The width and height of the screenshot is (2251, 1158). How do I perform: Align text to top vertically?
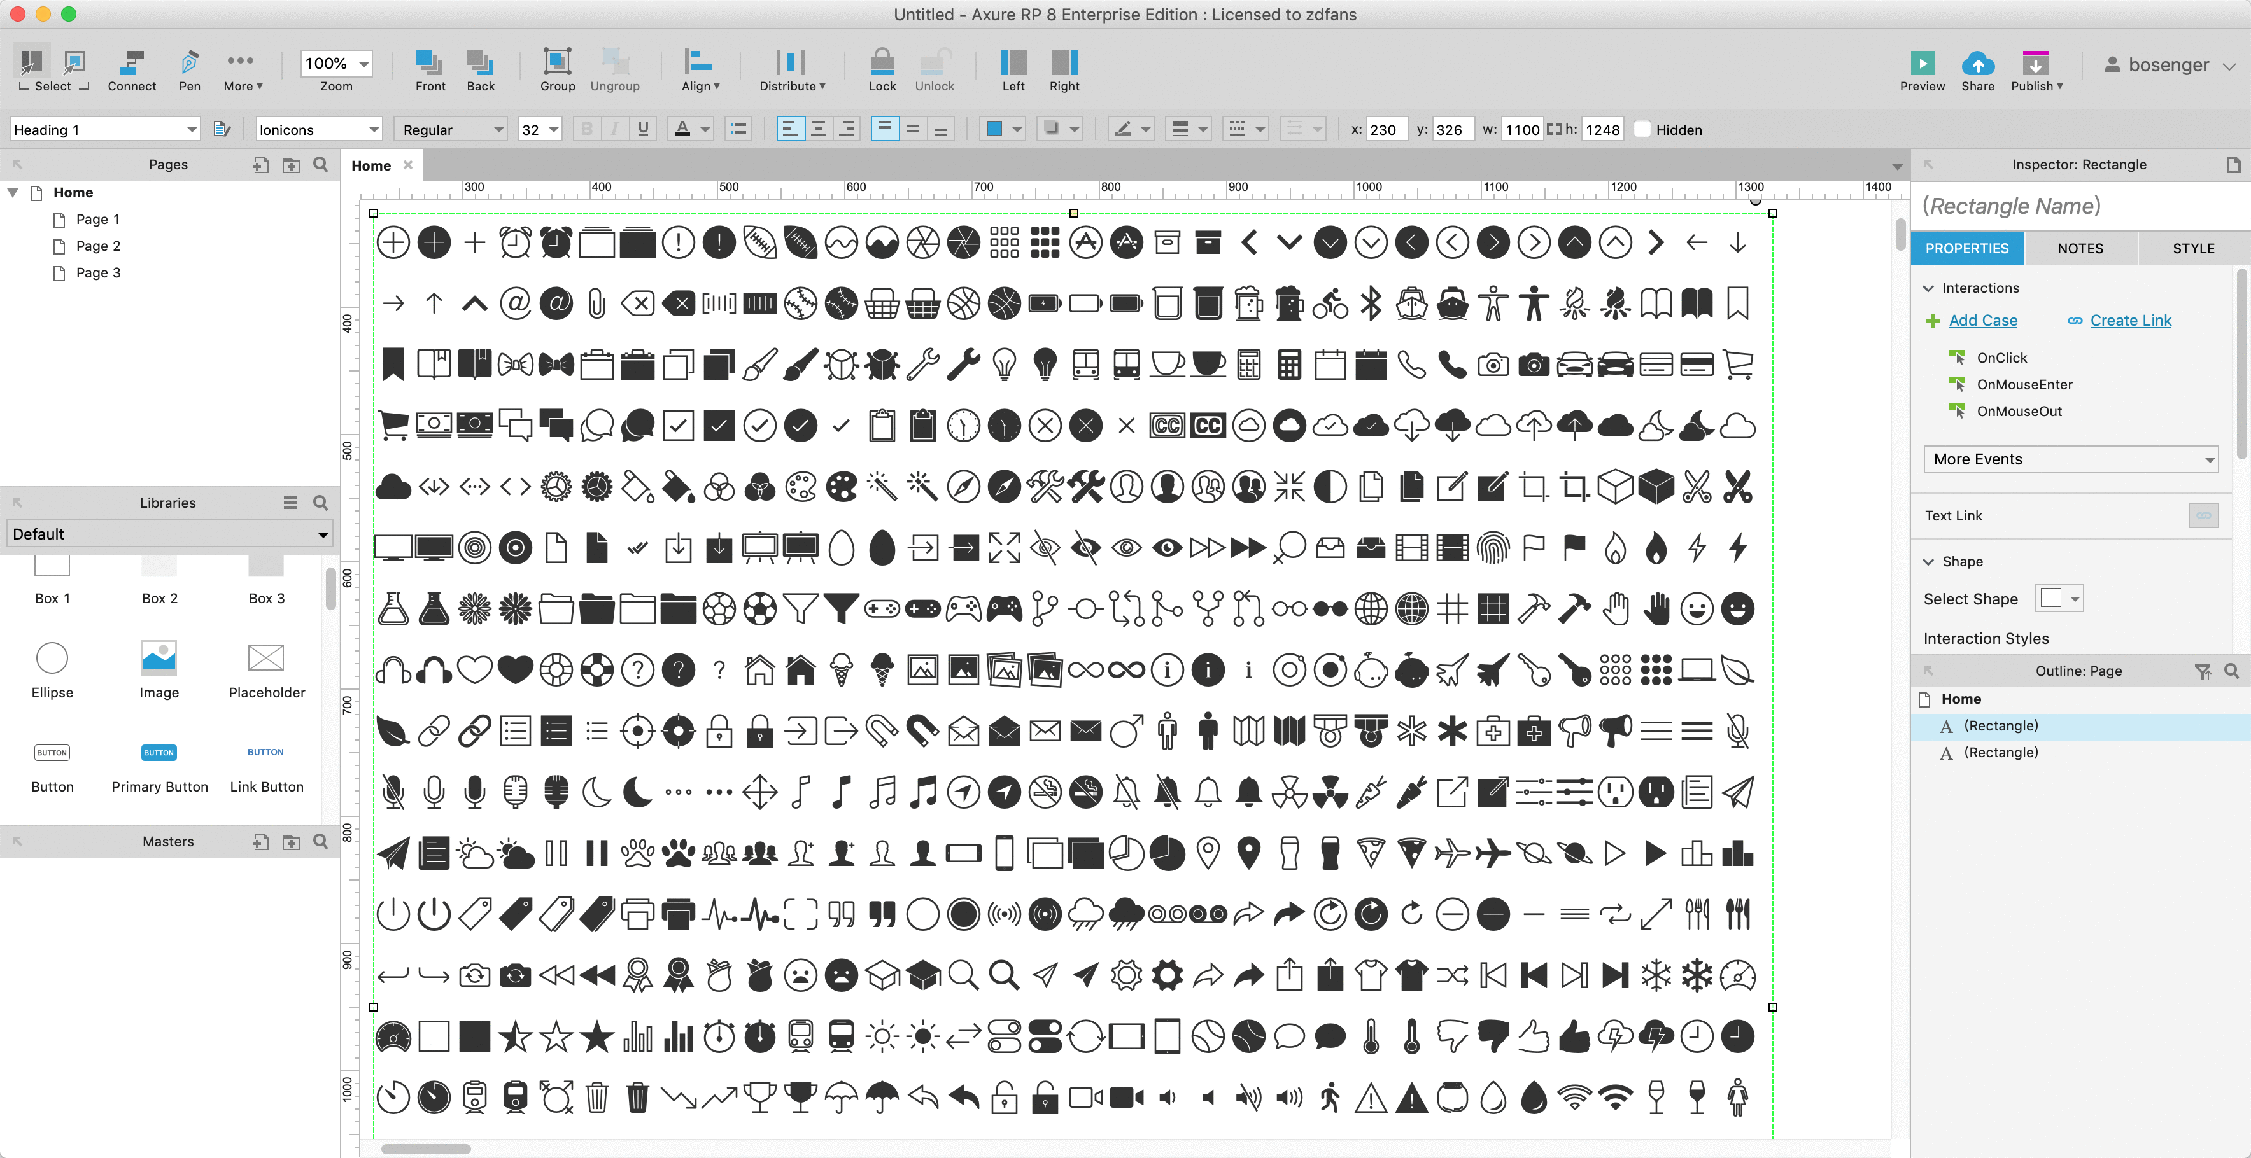click(884, 129)
